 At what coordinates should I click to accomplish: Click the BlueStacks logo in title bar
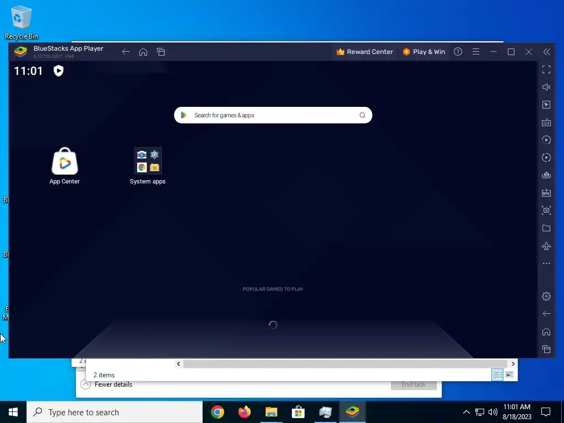[20, 52]
